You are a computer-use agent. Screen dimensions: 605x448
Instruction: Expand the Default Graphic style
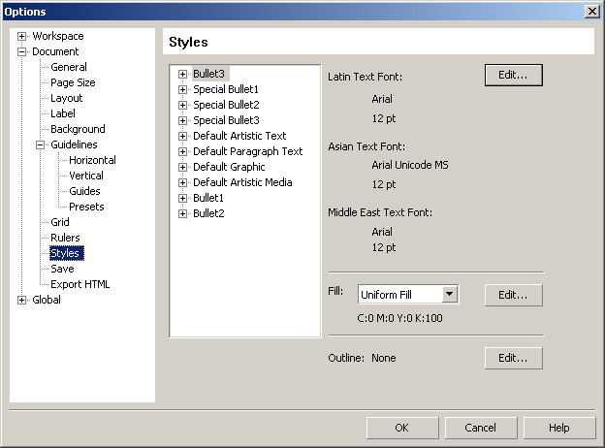[x=182, y=167]
